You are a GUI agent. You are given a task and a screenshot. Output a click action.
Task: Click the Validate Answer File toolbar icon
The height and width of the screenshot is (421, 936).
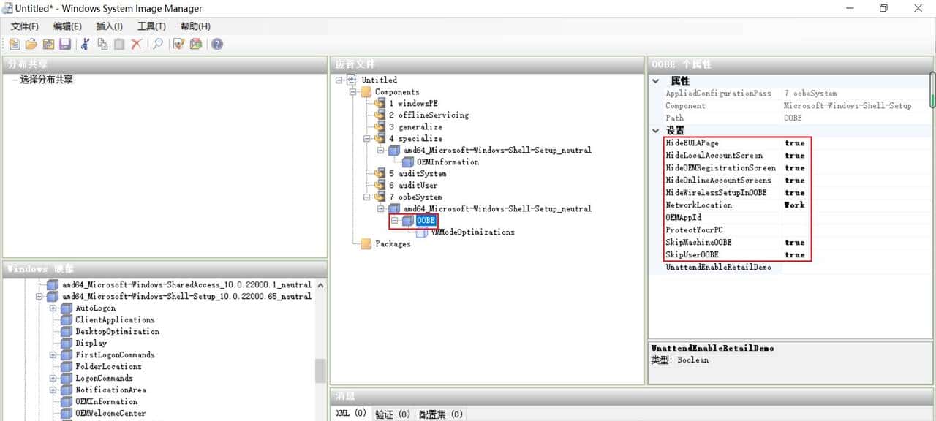coord(178,44)
